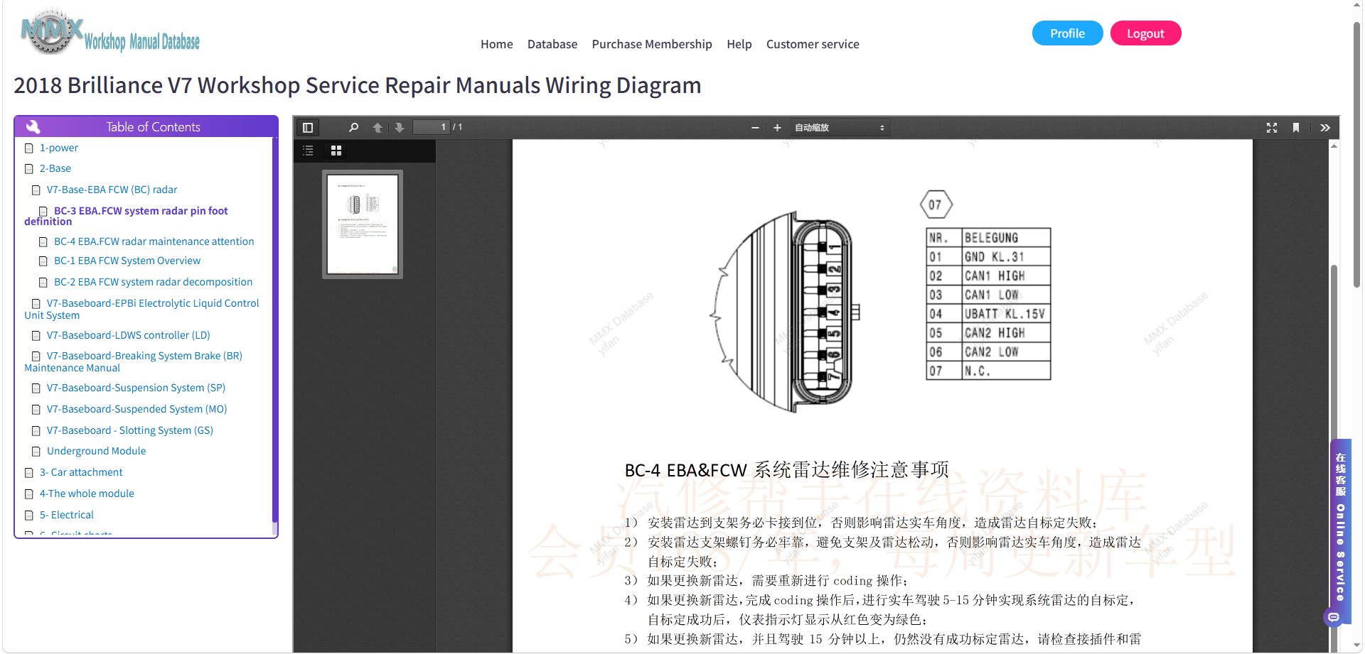Open V7-Base-EBA FCW (BC) radar
The image size is (1365, 654).
click(112, 190)
